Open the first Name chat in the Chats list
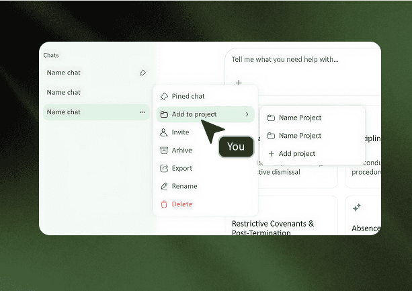The image size is (412, 291). point(96,73)
